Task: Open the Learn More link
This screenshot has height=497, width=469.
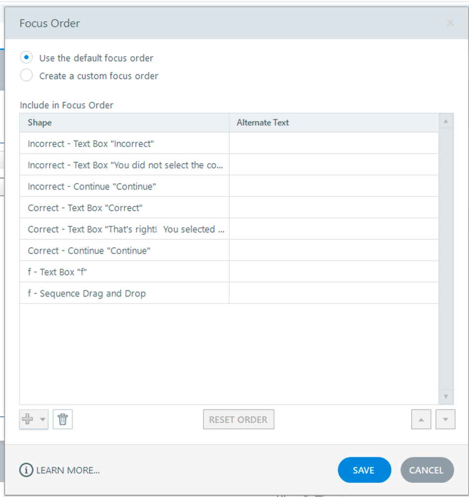Action: [68, 470]
